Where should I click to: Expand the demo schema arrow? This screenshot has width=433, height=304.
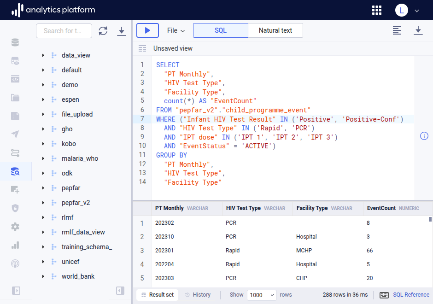[43, 85]
